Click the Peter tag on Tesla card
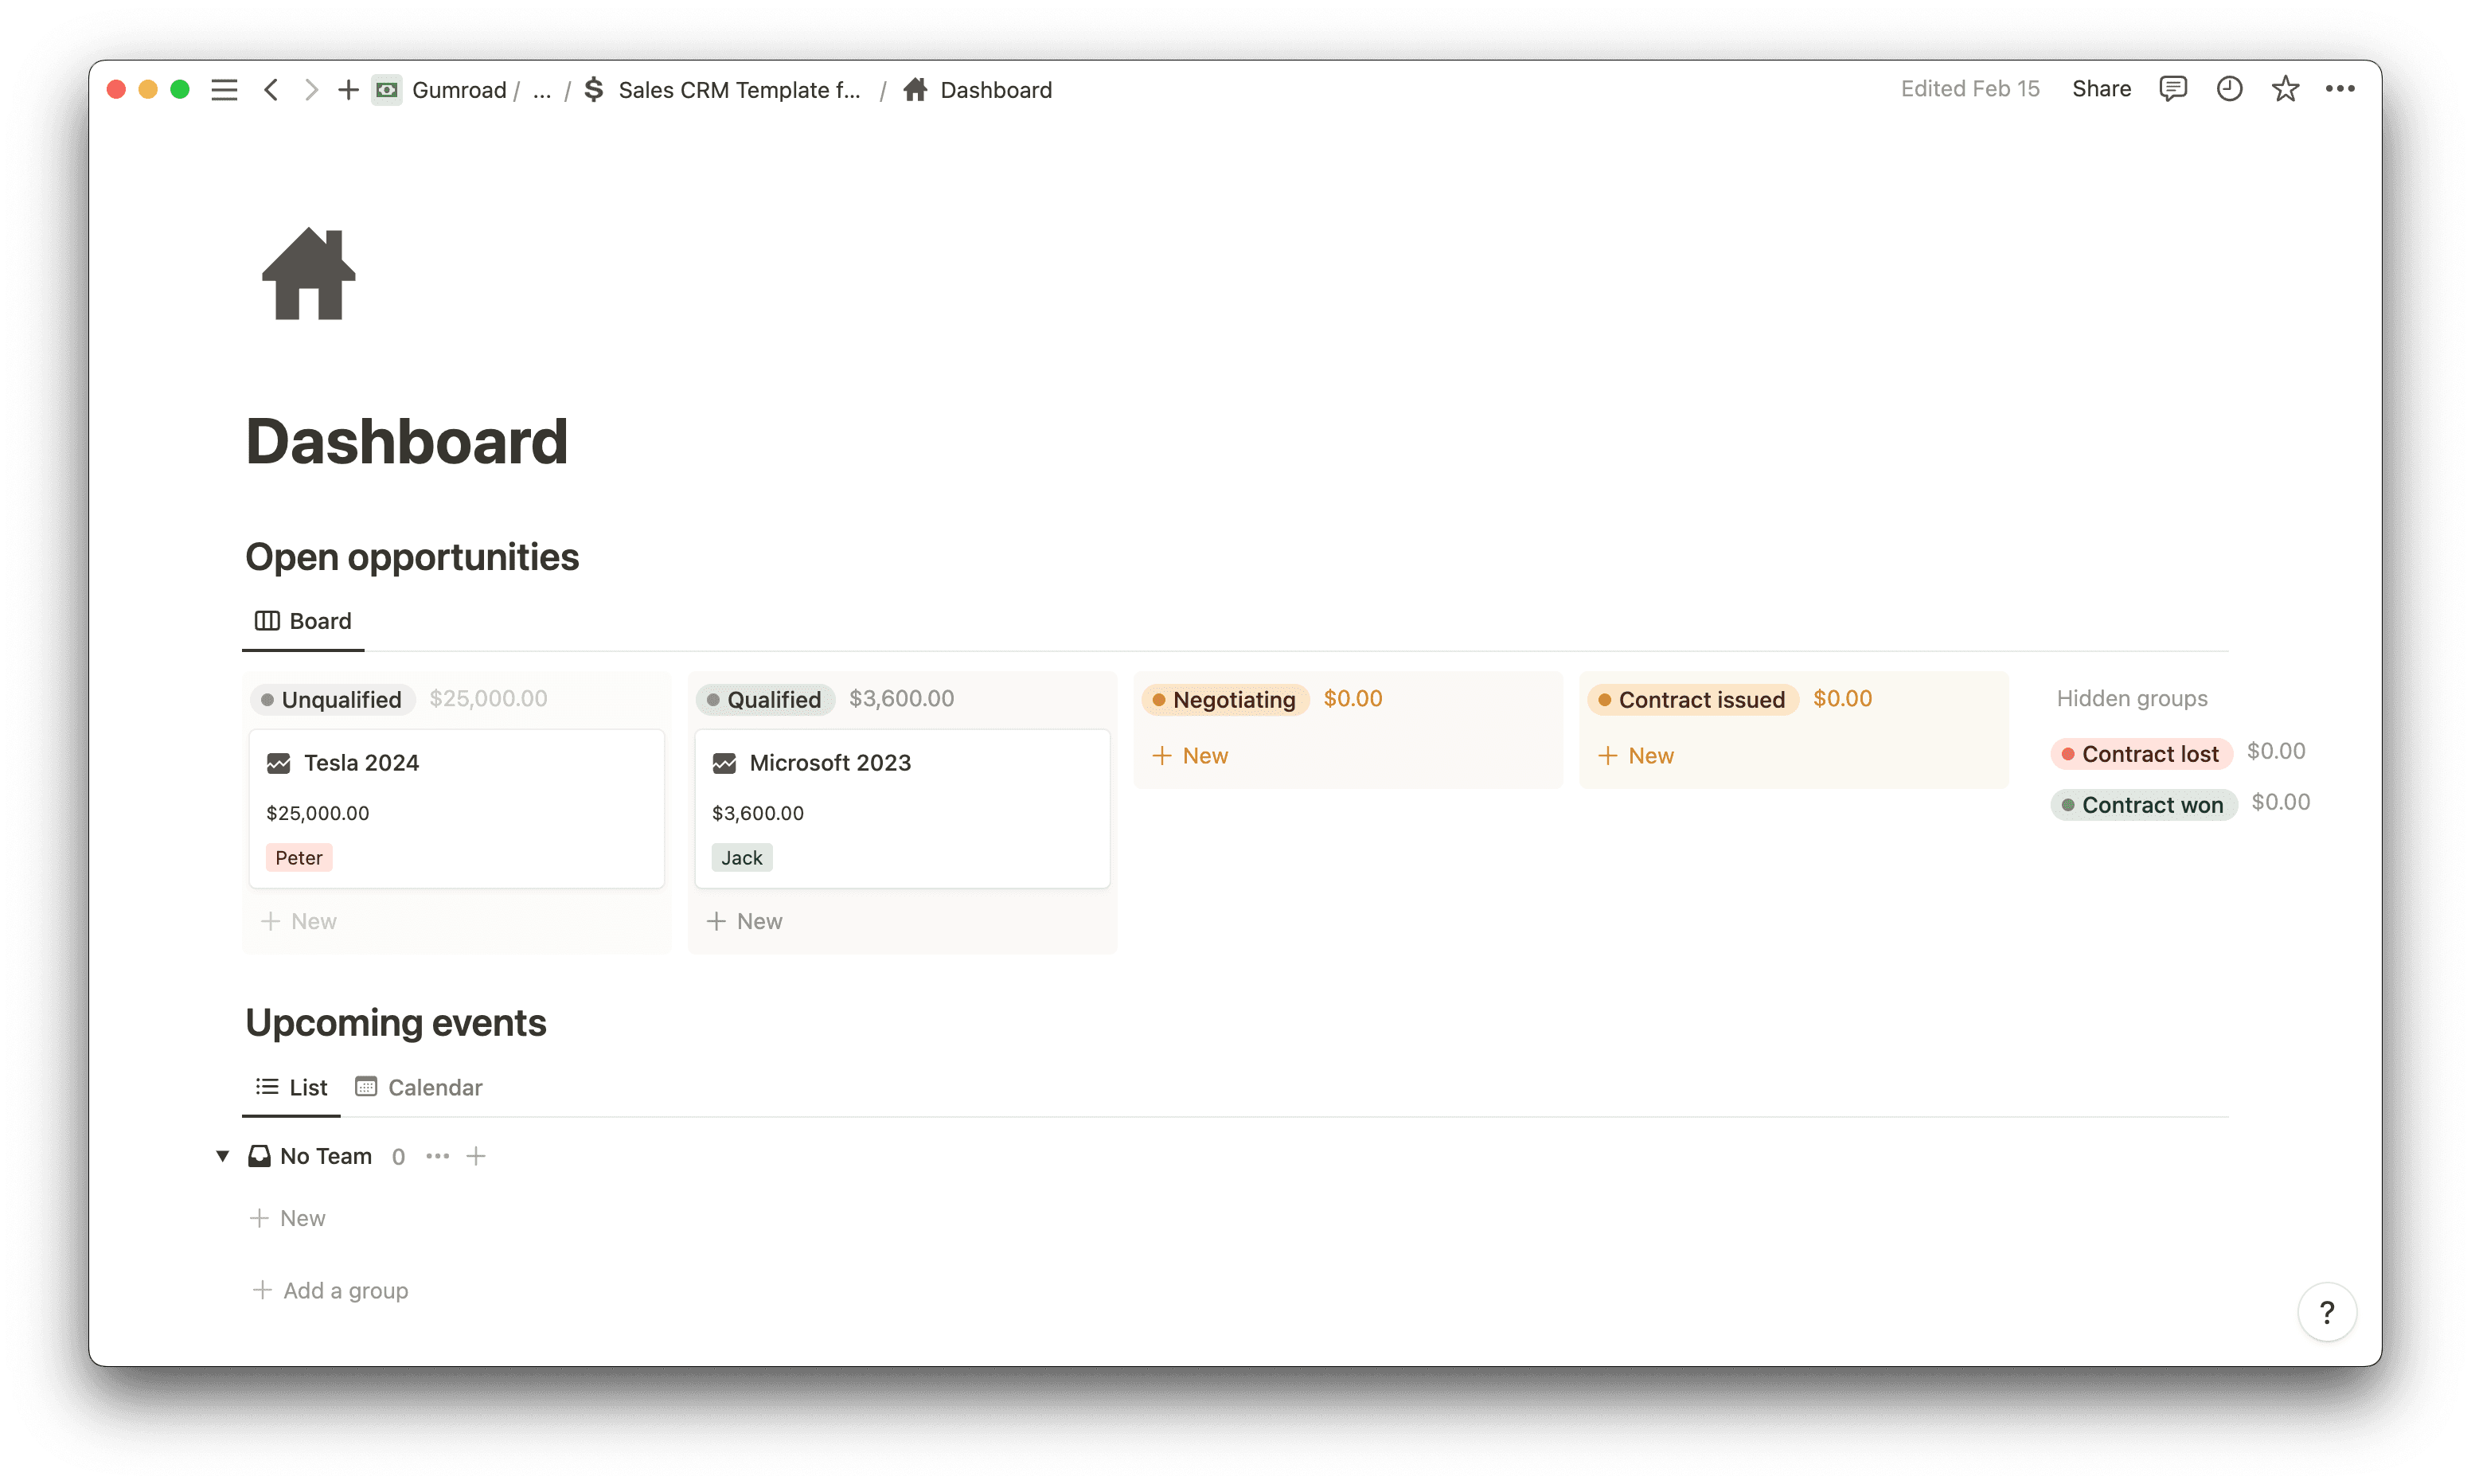Image resolution: width=2471 pixels, height=1484 pixels. (299, 858)
